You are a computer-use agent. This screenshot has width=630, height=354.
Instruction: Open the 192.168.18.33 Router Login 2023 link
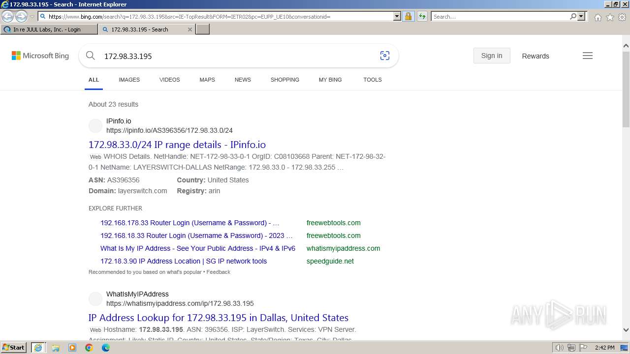click(x=196, y=236)
